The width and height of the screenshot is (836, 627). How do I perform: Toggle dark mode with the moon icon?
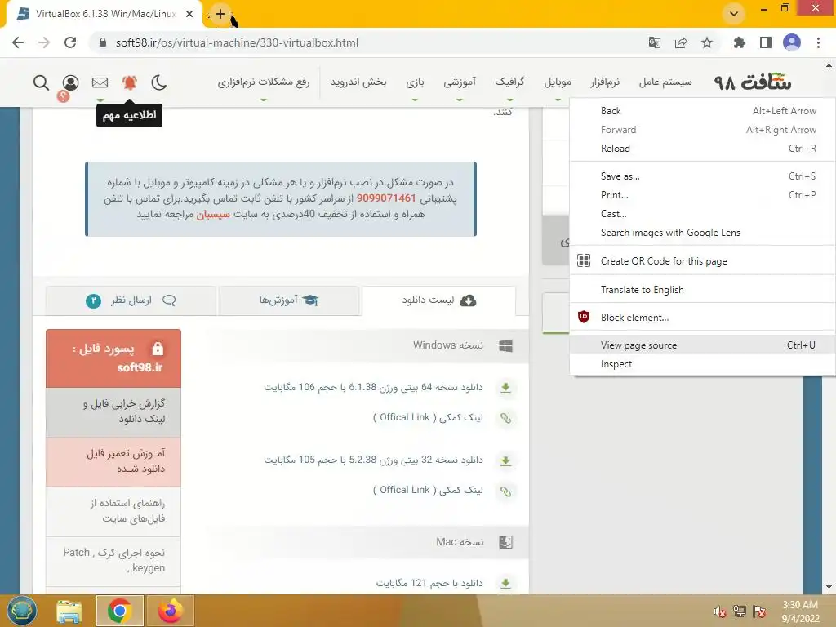(x=159, y=82)
